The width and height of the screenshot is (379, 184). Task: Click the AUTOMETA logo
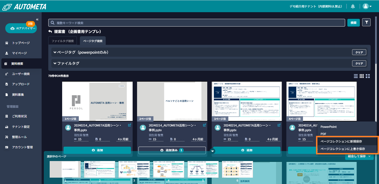pos(25,7)
